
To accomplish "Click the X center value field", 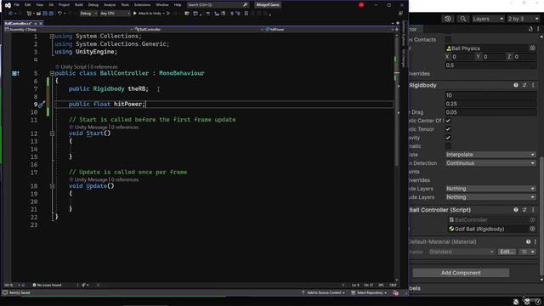I will coord(462,57).
